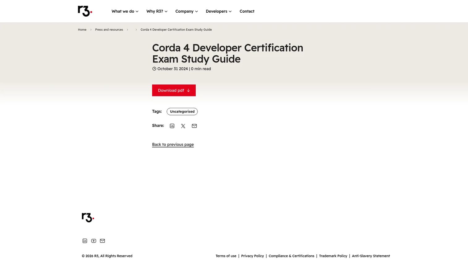
Task: Open the footer email icon
Action: 102,241
